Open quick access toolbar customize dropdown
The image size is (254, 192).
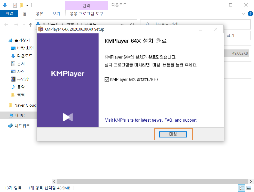[27, 5]
